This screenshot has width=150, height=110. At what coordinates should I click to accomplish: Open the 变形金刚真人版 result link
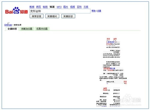coord(109,68)
